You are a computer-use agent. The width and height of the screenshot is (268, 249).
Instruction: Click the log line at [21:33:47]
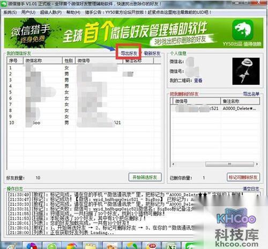point(101,199)
